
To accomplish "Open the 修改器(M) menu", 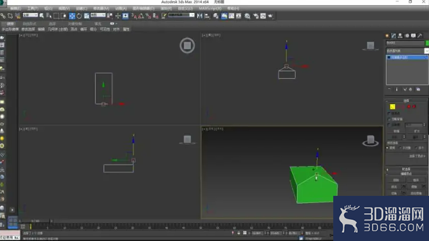I will click(101, 9).
